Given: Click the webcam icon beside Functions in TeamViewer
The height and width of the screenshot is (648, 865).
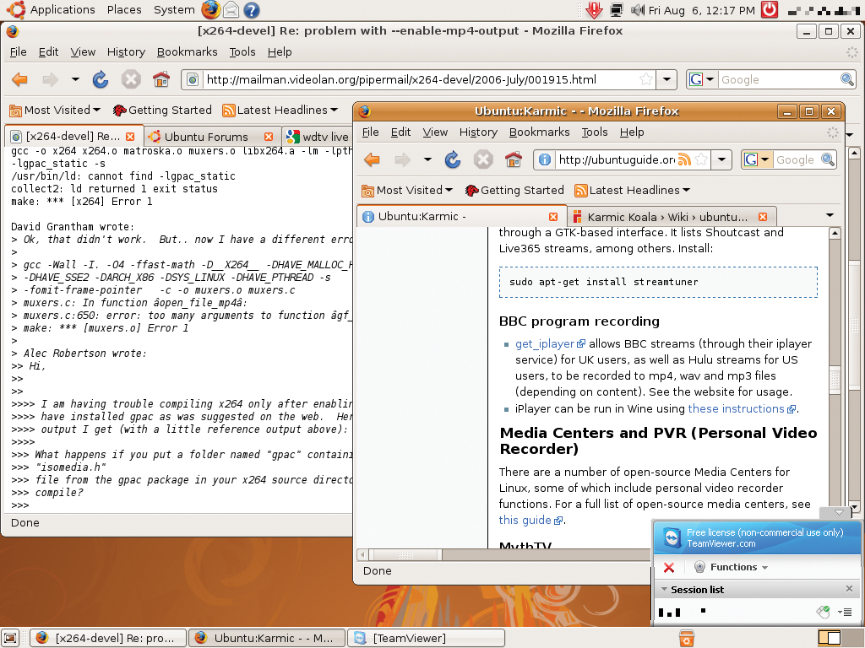Looking at the screenshot, I should coord(699,567).
